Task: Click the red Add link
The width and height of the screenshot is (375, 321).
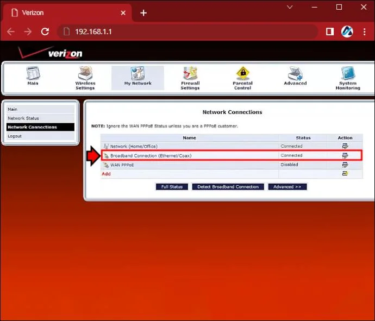Action: click(106, 174)
